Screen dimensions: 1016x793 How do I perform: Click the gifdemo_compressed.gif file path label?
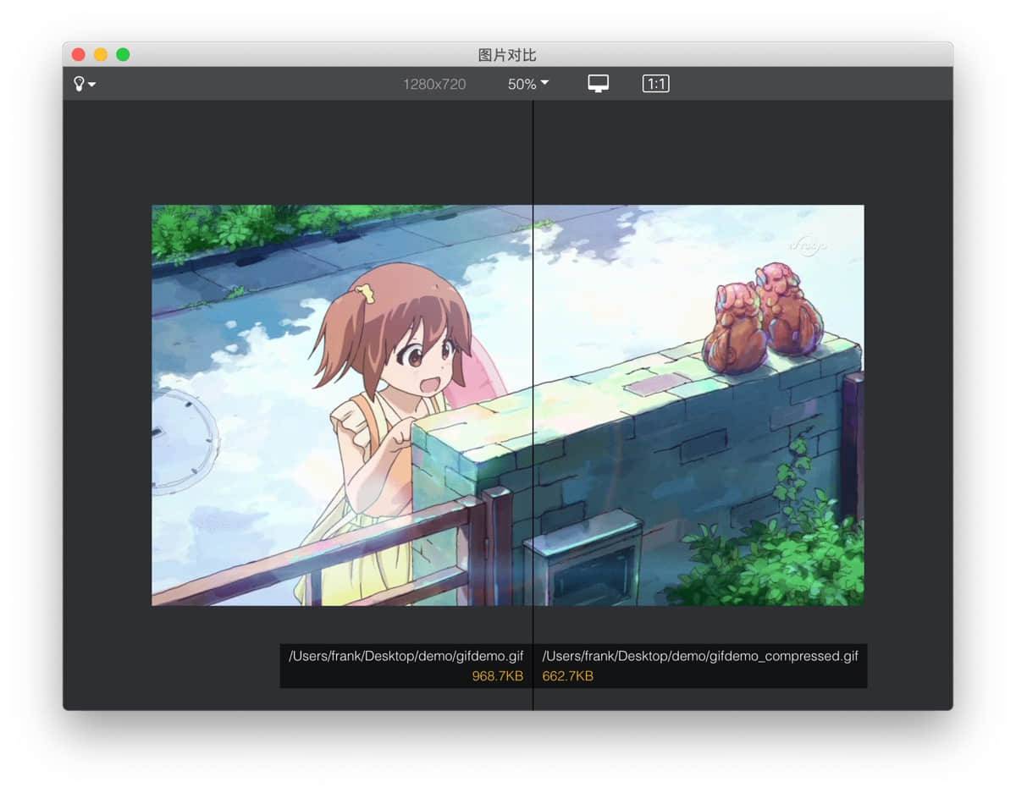click(700, 656)
